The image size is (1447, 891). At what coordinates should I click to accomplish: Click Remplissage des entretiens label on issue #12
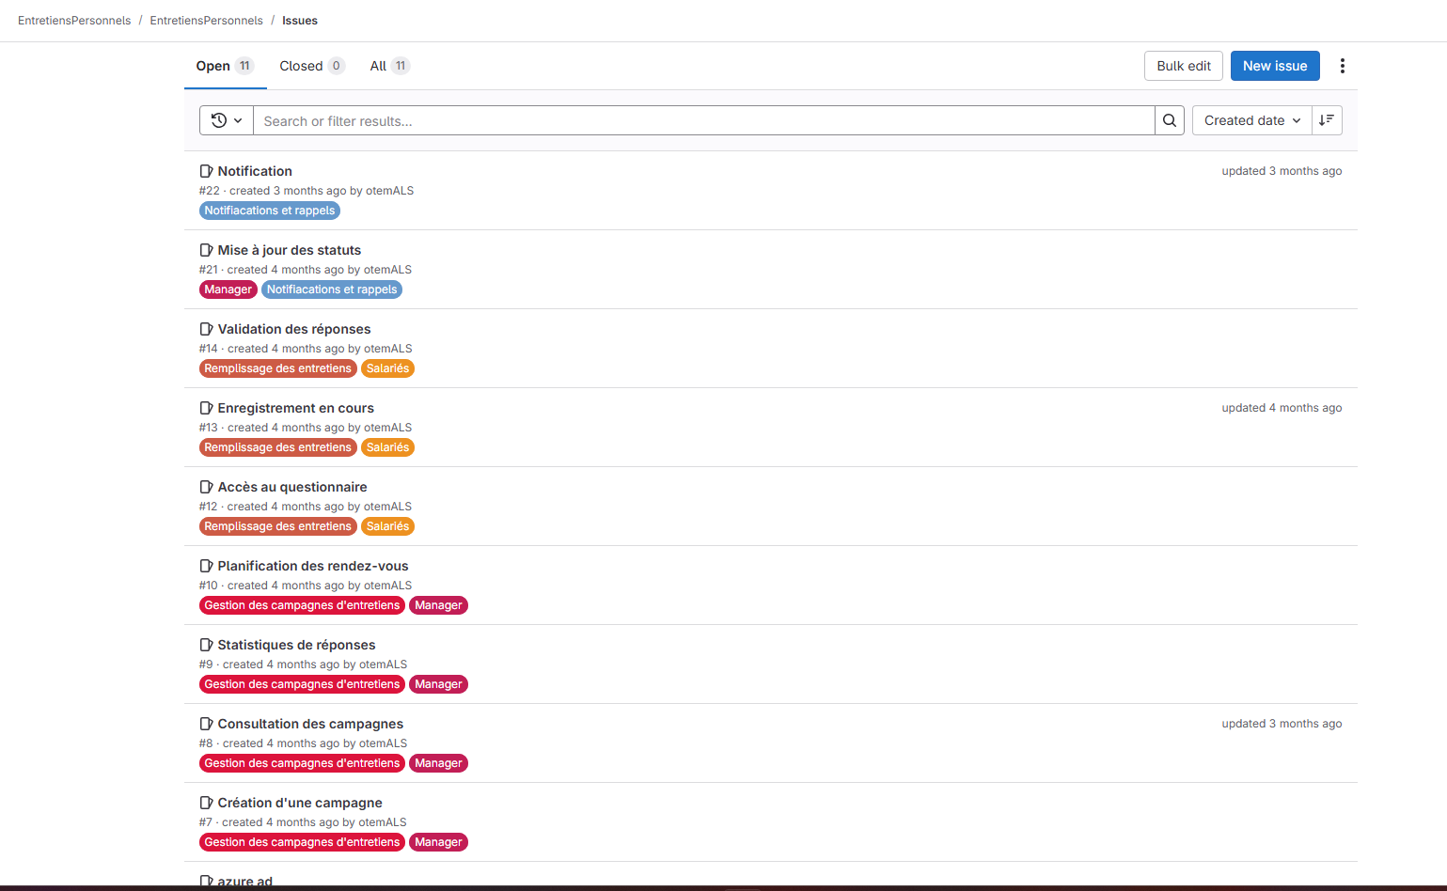(278, 526)
